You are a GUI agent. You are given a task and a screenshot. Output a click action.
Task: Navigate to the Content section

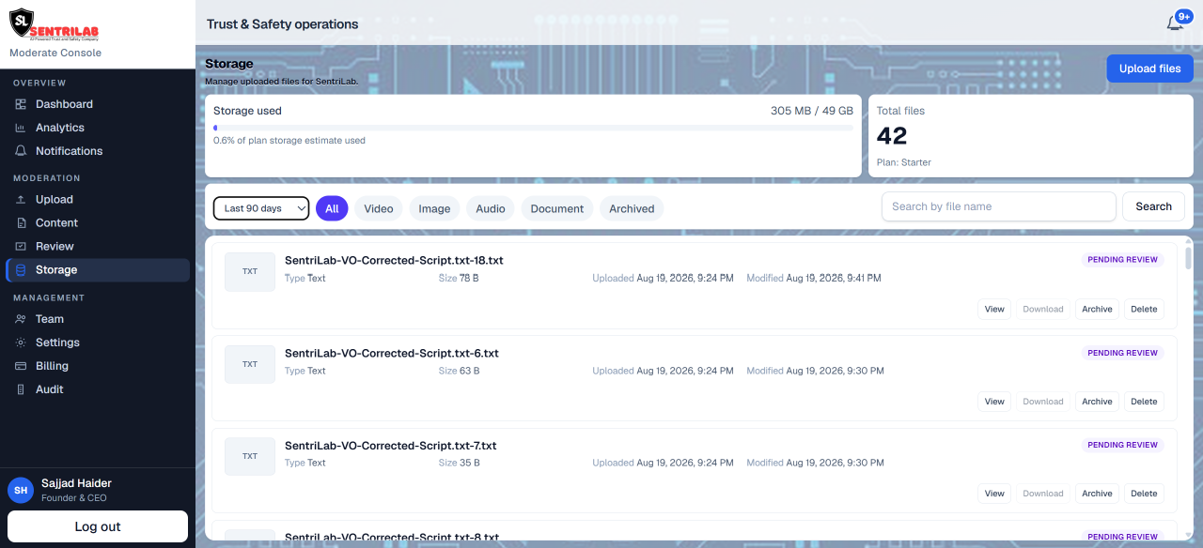98,223
